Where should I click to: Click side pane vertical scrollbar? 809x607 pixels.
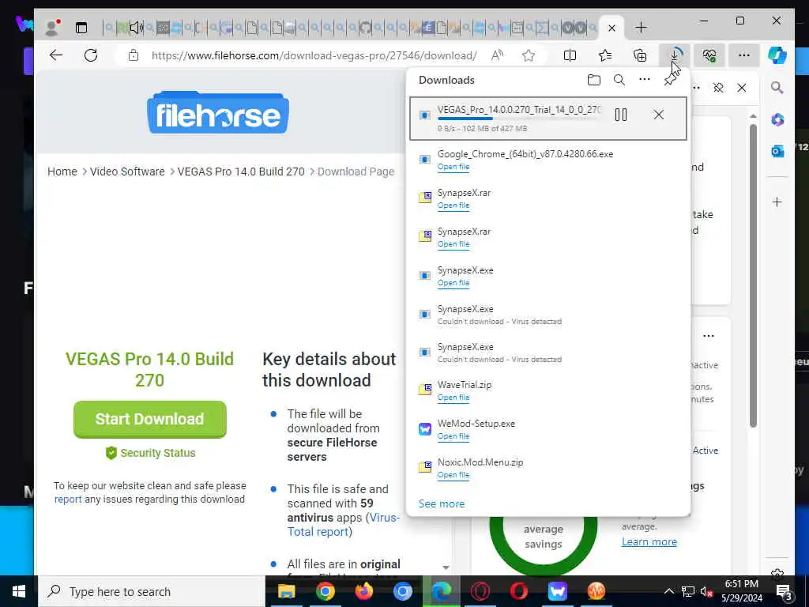753,275
